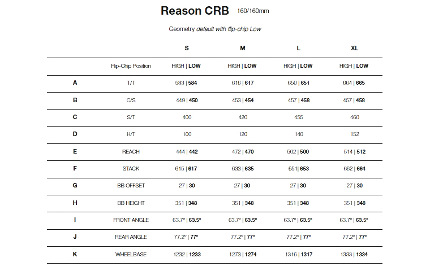Click the head tube value 152
Viewport: 430px width, 271px height.
pos(354,134)
